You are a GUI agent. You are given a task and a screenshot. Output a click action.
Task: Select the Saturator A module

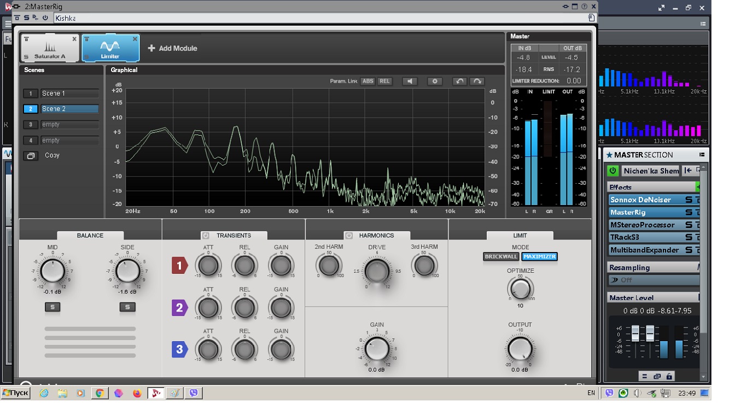click(x=50, y=48)
